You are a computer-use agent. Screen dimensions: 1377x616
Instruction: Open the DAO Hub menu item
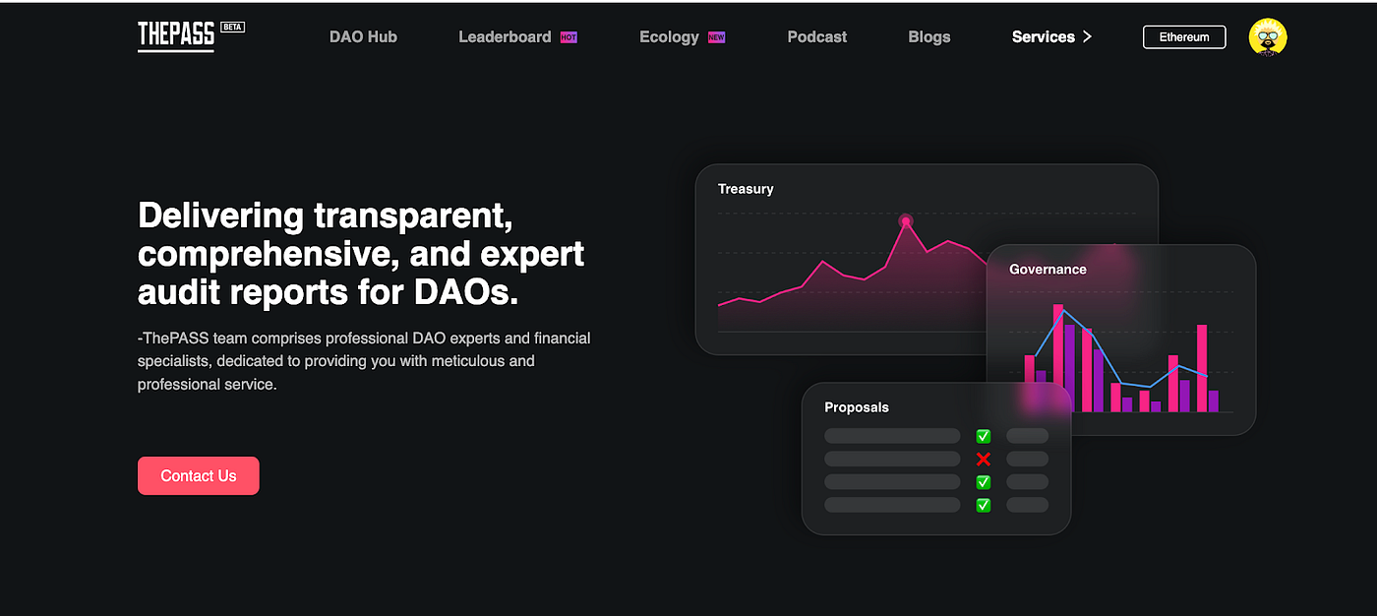tap(363, 36)
